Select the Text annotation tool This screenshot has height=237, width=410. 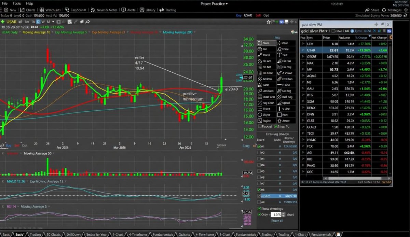coord(286,55)
